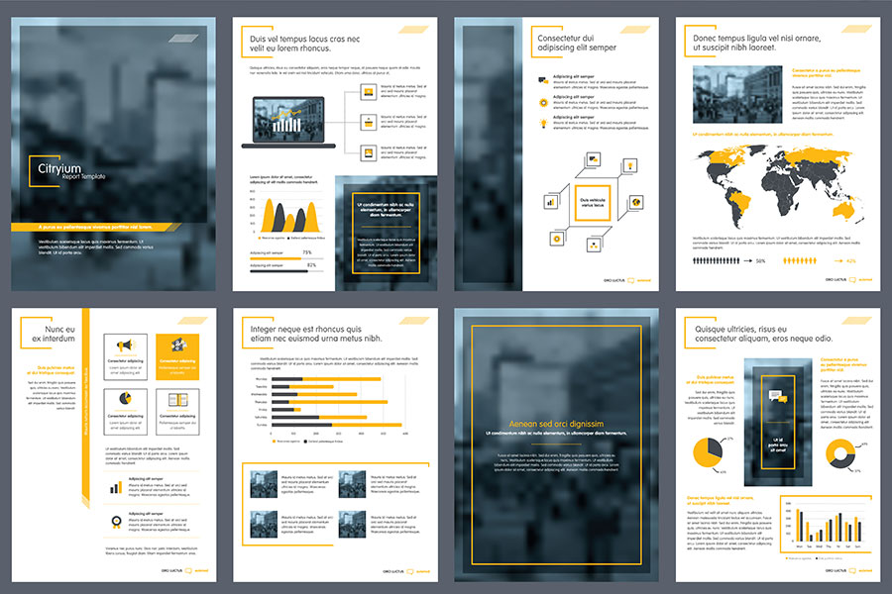
Task: Click the "Donec tempus ligula" page heading
Action: (770, 42)
